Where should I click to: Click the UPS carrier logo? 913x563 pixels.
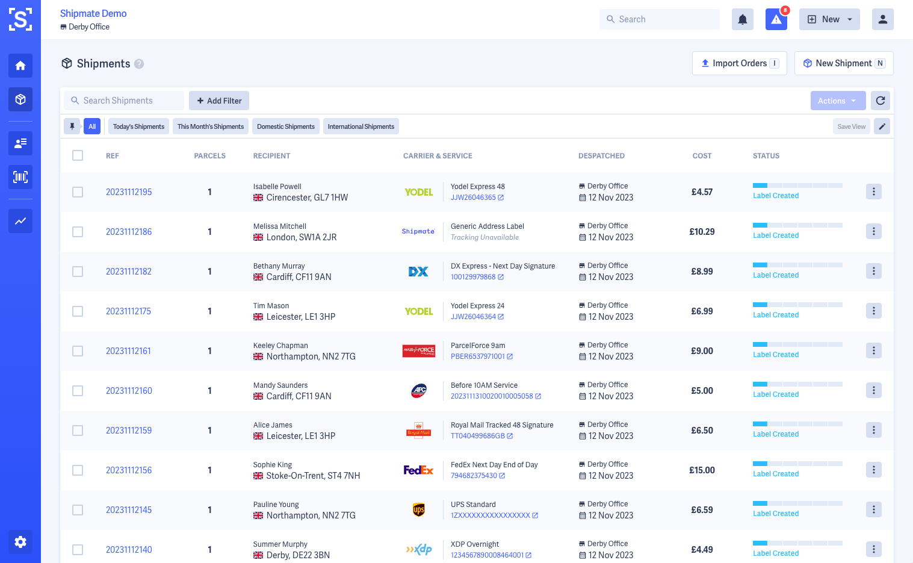pyautogui.click(x=419, y=510)
